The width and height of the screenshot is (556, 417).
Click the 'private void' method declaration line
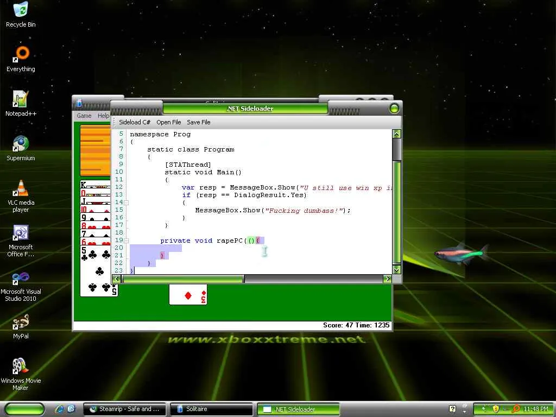click(212, 241)
